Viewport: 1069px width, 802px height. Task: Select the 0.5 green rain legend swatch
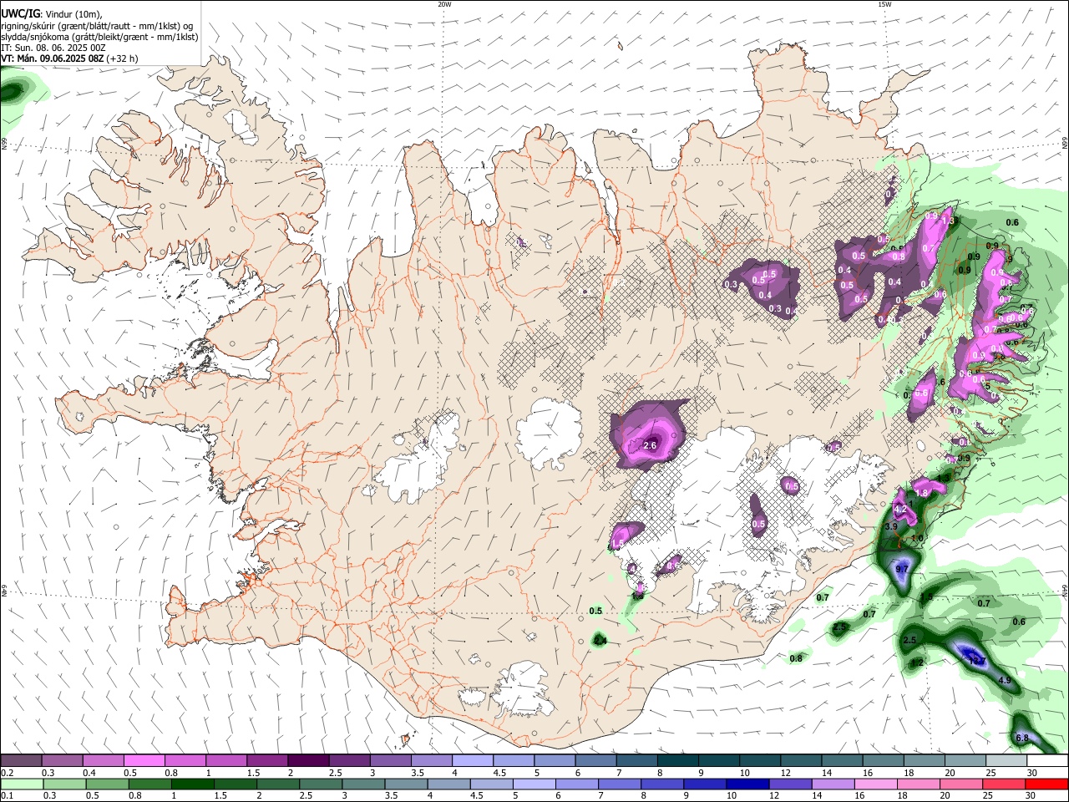(107, 784)
